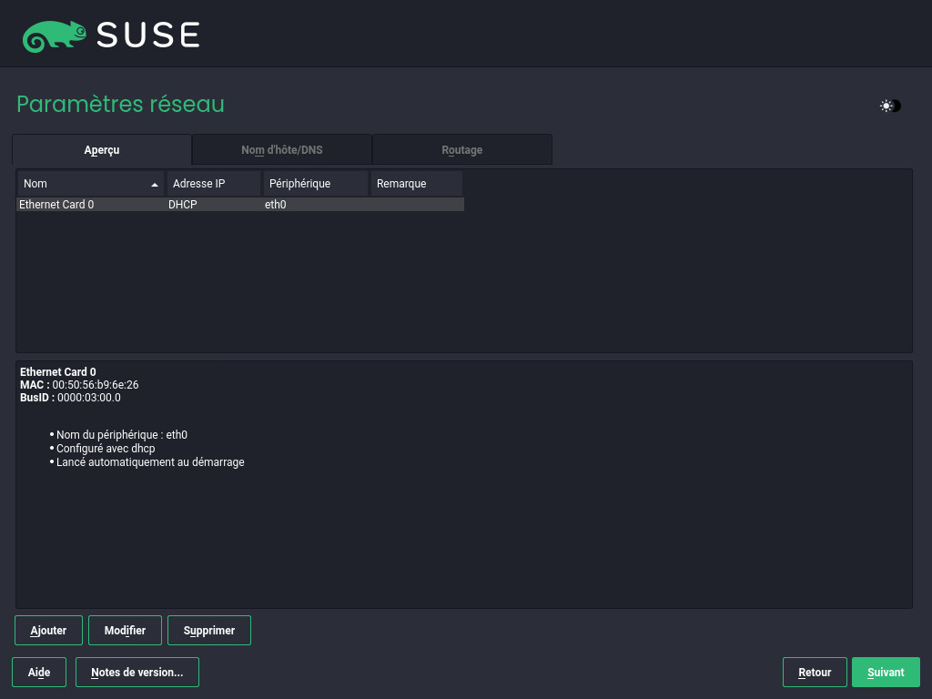Sort the table by Nom column
Image resolution: width=932 pixels, height=699 pixels.
coord(82,184)
